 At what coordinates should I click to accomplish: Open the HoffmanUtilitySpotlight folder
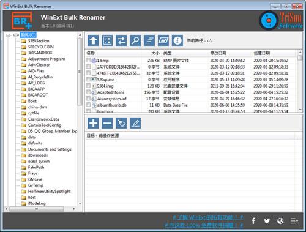pos(50,192)
